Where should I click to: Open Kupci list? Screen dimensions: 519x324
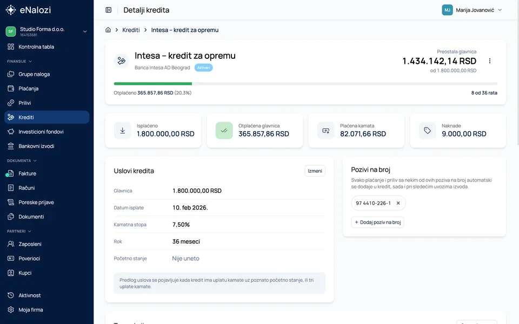(46, 273)
